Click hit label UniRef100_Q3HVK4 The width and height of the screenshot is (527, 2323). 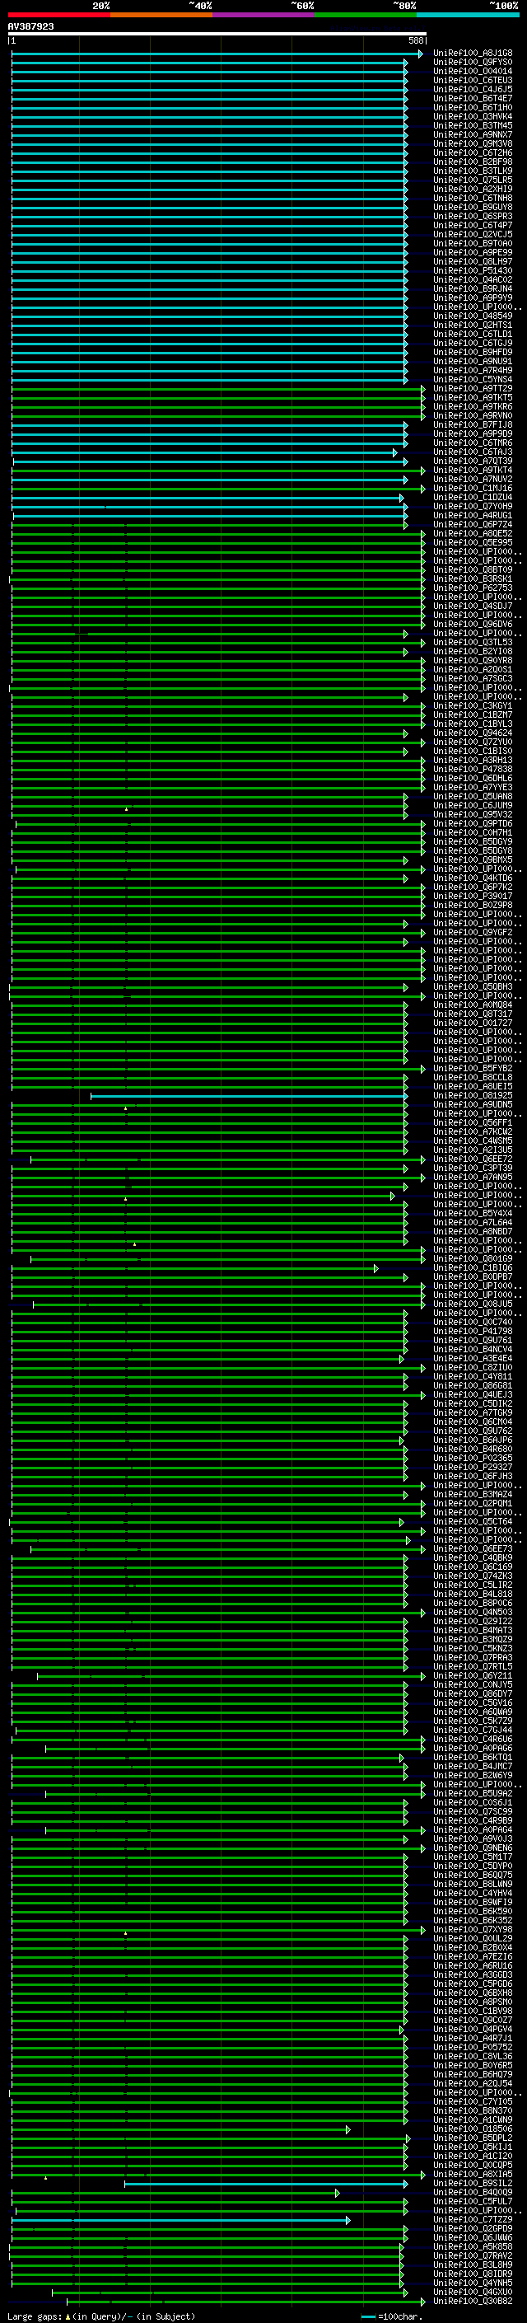click(473, 116)
